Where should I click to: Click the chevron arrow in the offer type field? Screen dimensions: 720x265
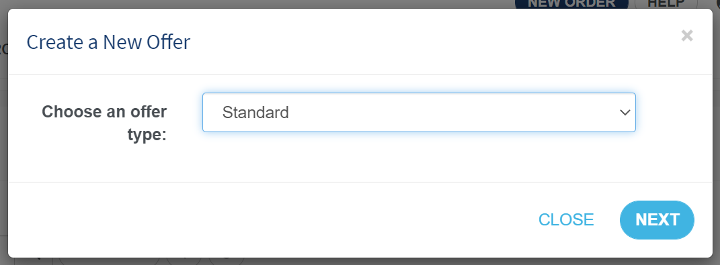point(625,112)
